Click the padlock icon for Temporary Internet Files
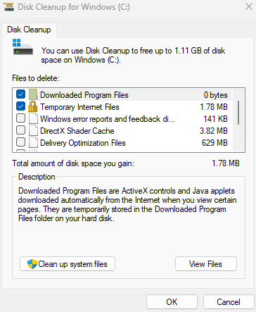The height and width of the screenshot is (312, 256). tap(32, 107)
